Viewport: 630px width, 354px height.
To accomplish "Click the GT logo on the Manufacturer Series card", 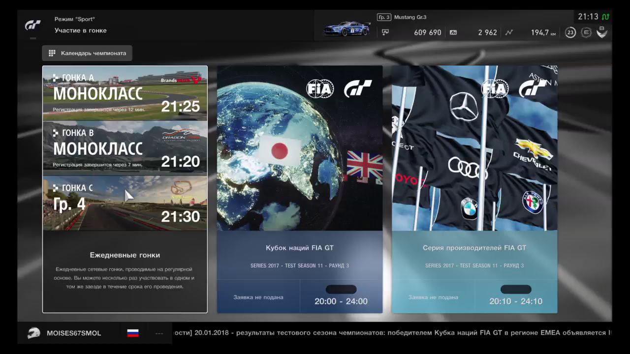I will (533, 88).
